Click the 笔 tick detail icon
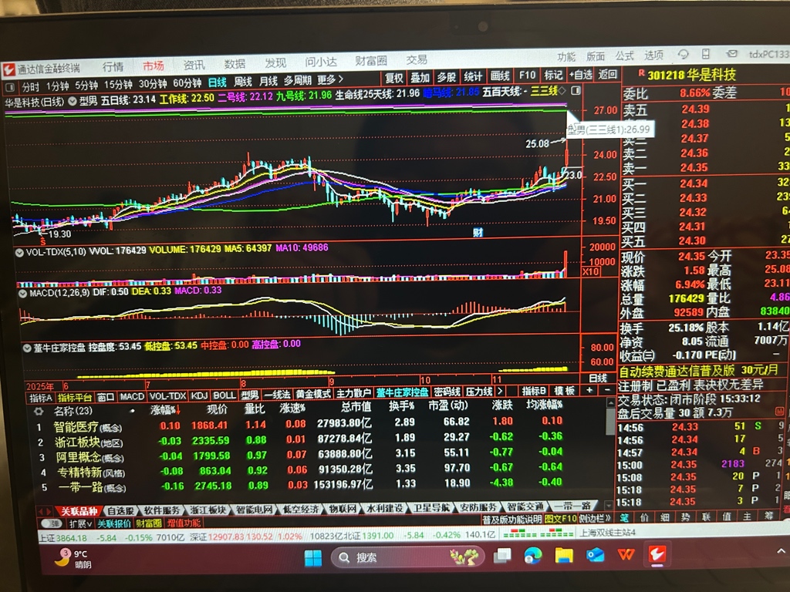The height and width of the screenshot is (592, 790). 623,517
